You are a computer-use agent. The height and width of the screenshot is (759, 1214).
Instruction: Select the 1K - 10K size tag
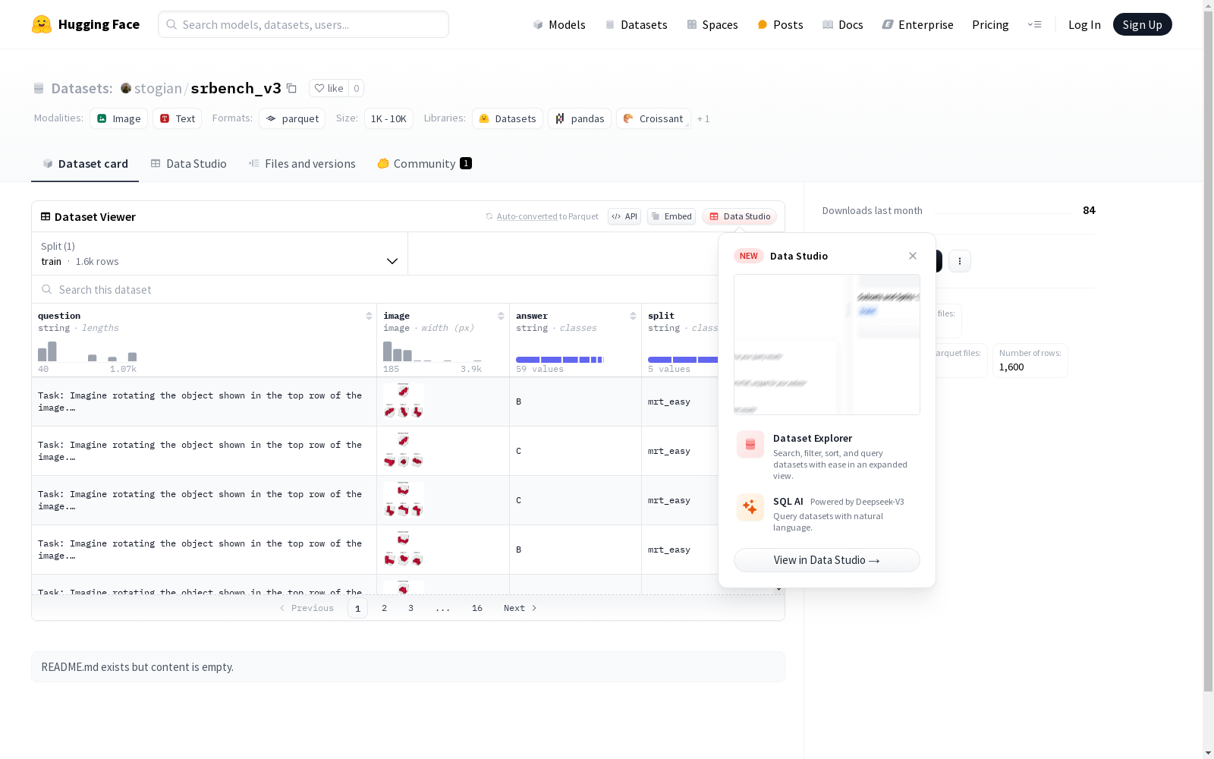point(388,118)
